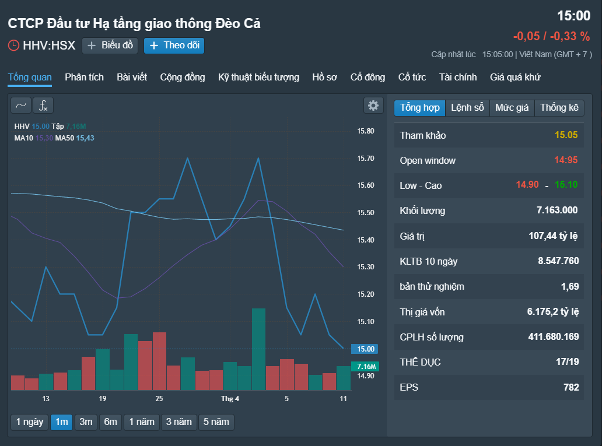The height and width of the screenshot is (446, 602).
Task: Open the Tài chính tab
Action: [458, 77]
